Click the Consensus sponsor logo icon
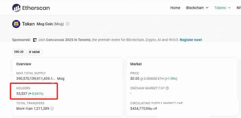 click(35, 40)
